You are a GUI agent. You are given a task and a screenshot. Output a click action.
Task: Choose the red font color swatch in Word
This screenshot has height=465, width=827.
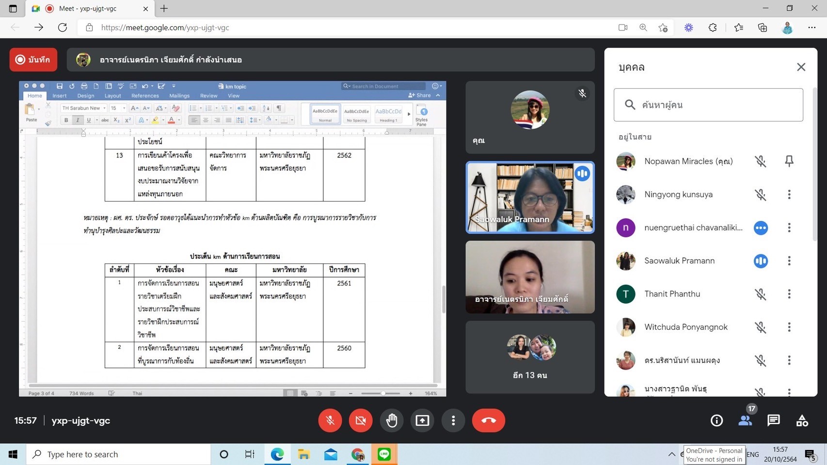tap(171, 120)
